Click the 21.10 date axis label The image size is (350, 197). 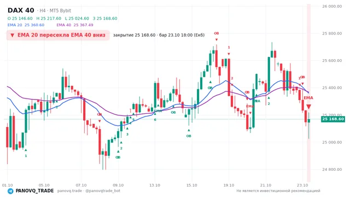(266, 185)
